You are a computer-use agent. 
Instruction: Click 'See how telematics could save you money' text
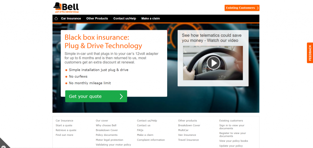(x=212, y=38)
